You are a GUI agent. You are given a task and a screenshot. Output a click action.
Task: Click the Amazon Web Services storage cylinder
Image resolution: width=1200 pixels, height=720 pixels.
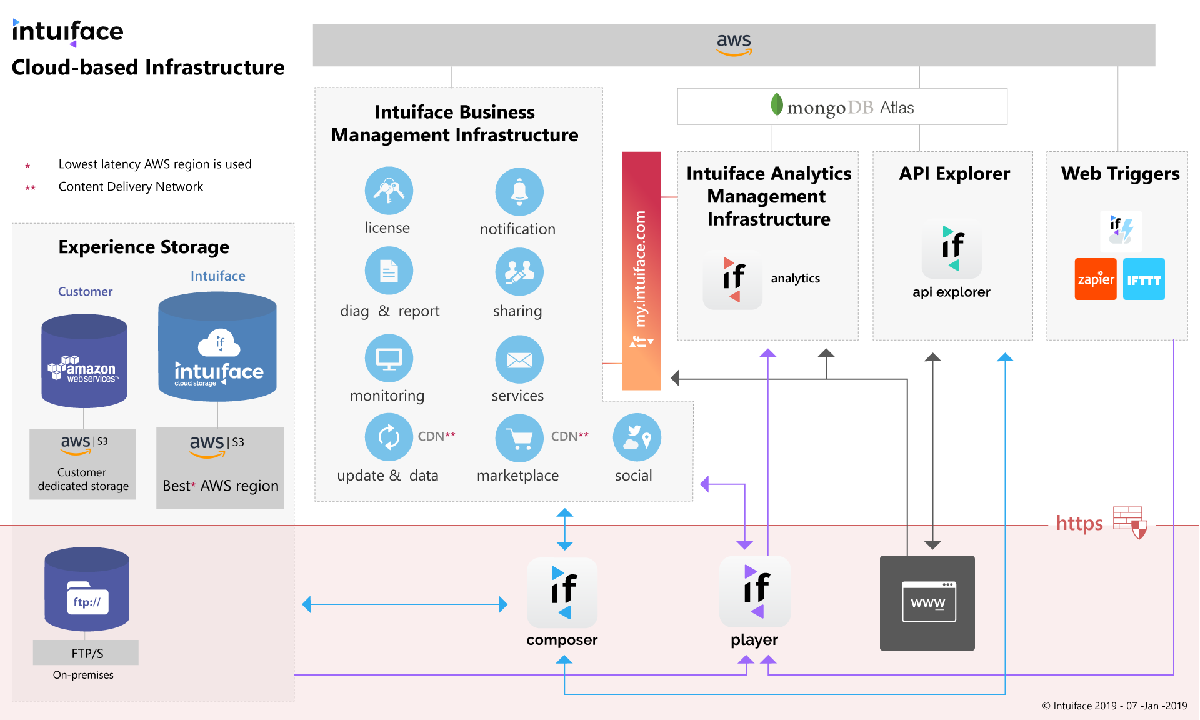(x=84, y=361)
